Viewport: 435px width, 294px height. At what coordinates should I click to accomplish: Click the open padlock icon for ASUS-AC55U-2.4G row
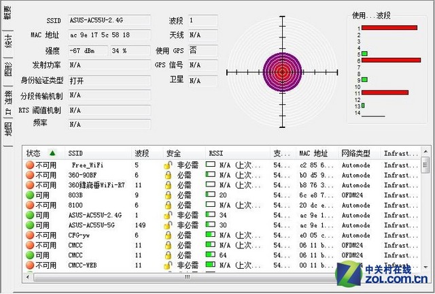pyautogui.click(x=168, y=215)
